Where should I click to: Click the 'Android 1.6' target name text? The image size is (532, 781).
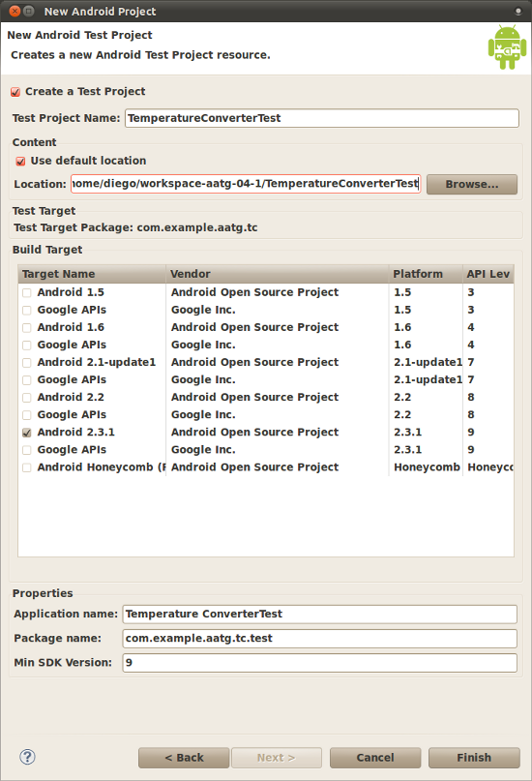[71, 327]
